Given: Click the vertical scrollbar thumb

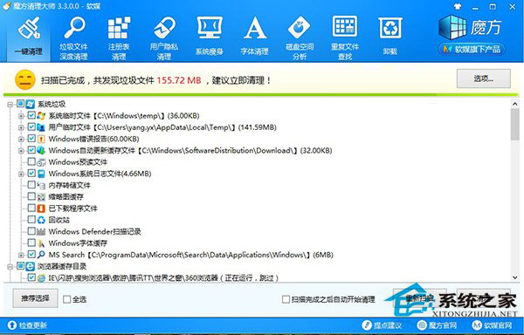Looking at the screenshot, I should pyautogui.click(x=515, y=125).
